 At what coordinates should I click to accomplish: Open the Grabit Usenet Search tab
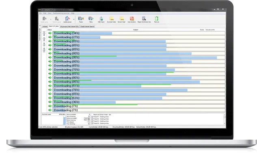(87, 26)
